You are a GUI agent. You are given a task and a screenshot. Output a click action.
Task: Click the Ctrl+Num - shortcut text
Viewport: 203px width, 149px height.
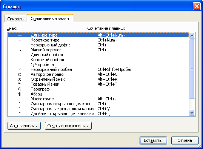click(108, 40)
